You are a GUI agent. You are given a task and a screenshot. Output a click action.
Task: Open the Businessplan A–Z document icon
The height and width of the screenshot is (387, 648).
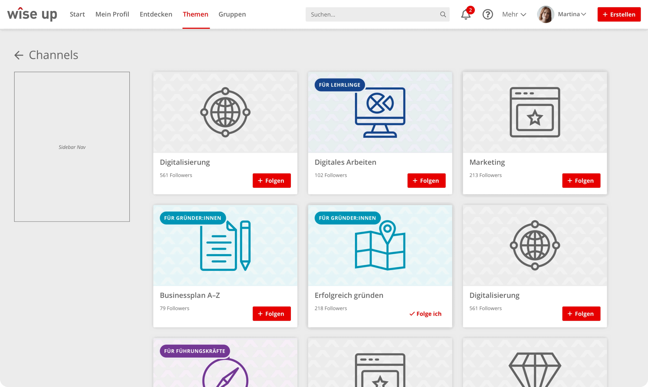[225, 245]
